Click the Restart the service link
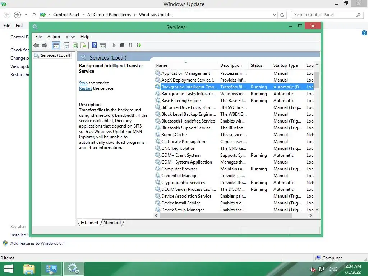This screenshot has width=368, height=276. 86,88
